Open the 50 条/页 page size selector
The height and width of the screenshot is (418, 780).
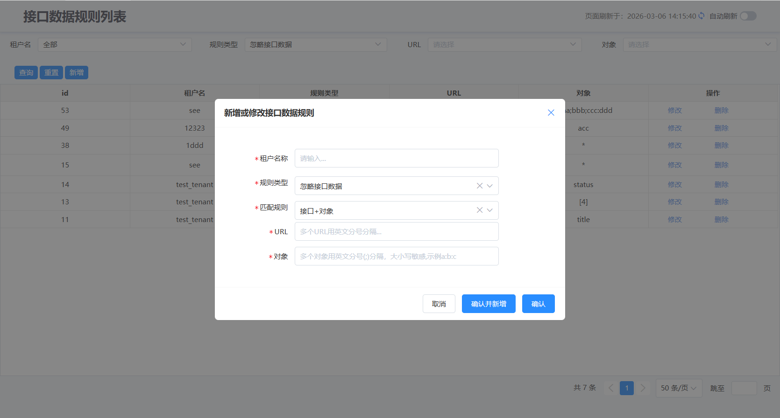coord(678,388)
